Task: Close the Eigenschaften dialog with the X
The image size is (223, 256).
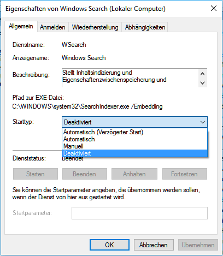Action: click(x=214, y=8)
